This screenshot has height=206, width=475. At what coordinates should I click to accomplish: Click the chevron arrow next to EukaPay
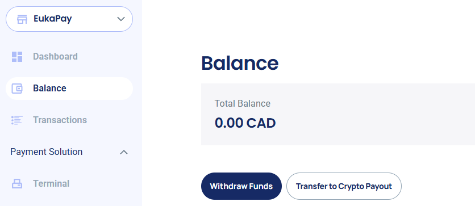121,19
